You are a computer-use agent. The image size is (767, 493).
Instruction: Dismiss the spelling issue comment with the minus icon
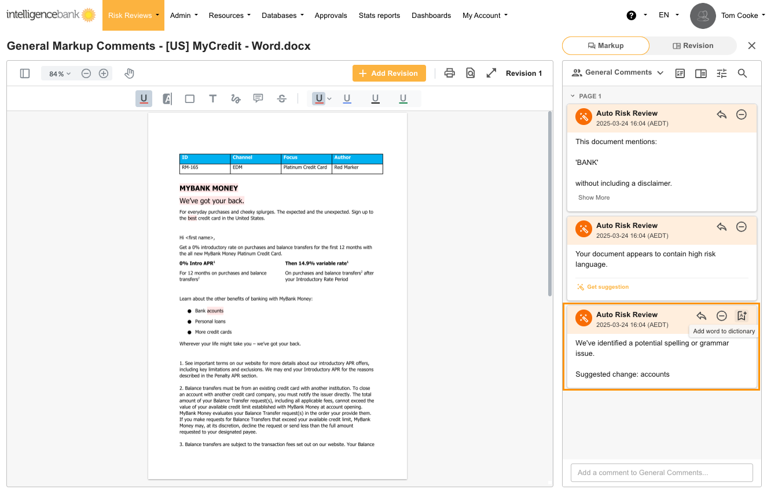pyautogui.click(x=722, y=316)
